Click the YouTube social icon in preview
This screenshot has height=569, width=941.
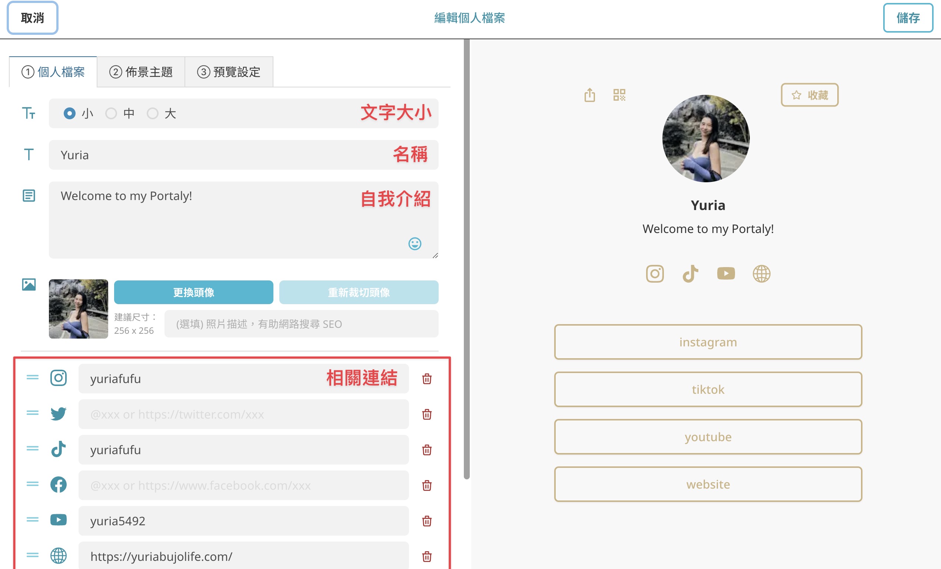(726, 273)
